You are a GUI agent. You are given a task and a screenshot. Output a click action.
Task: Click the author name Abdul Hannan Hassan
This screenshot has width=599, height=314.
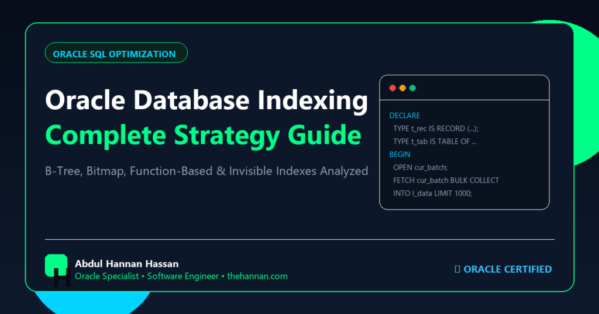click(126, 264)
